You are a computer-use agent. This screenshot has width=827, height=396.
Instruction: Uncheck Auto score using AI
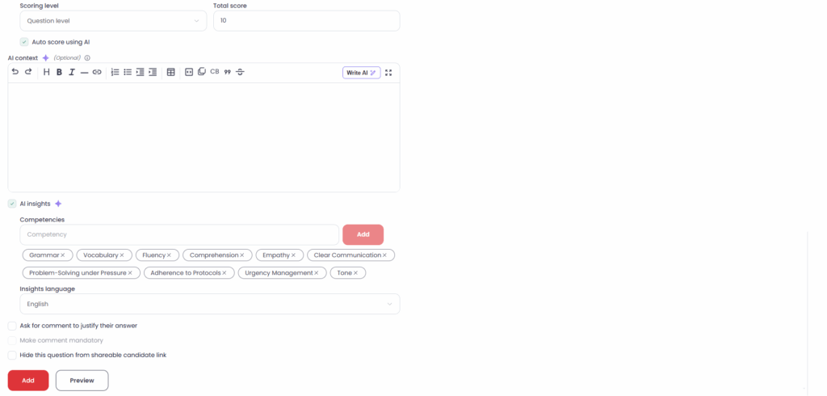[24, 42]
